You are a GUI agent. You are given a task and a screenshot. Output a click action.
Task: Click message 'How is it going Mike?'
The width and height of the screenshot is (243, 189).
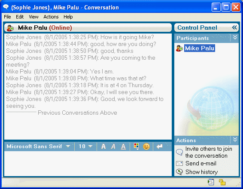tap(127, 37)
